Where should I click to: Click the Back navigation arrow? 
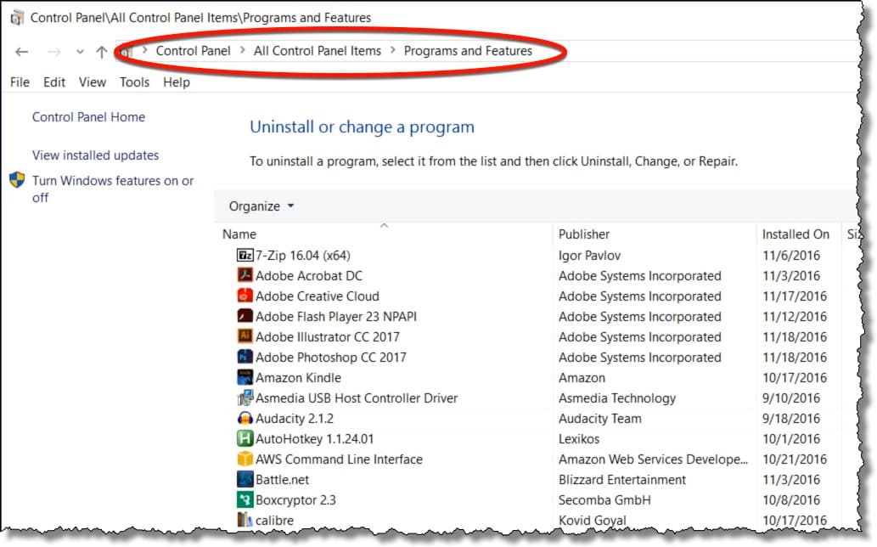tap(22, 52)
